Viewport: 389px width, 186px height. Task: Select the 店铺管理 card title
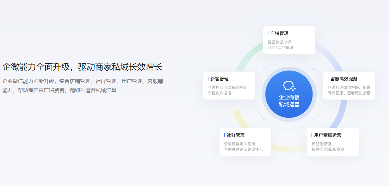pyautogui.click(x=279, y=33)
